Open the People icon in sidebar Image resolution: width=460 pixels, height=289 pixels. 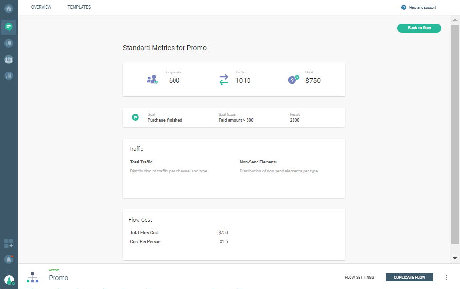[x=9, y=60]
